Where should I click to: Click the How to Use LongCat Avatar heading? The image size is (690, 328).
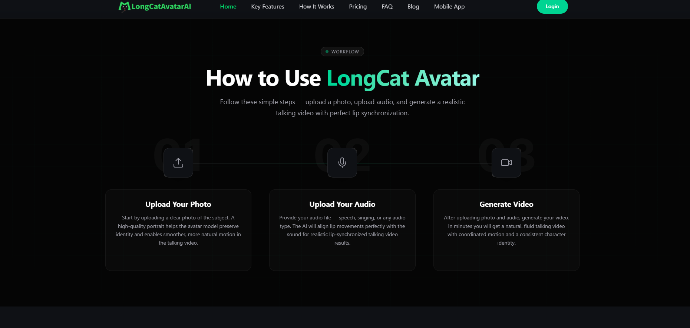(x=343, y=78)
